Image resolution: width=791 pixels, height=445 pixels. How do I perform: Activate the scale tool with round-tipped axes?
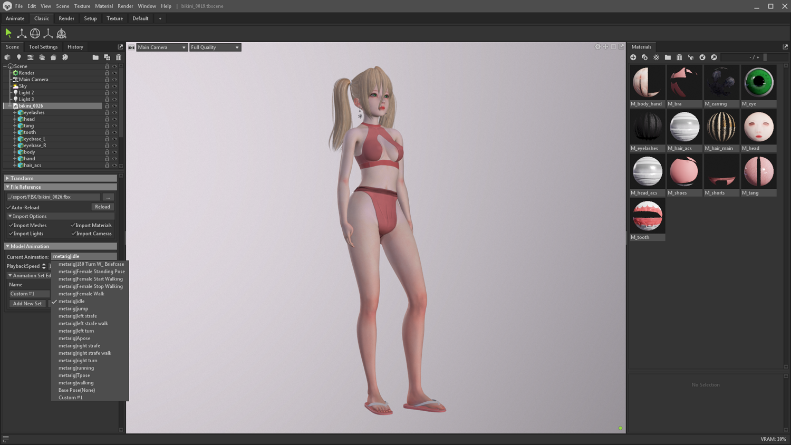click(x=48, y=33)
